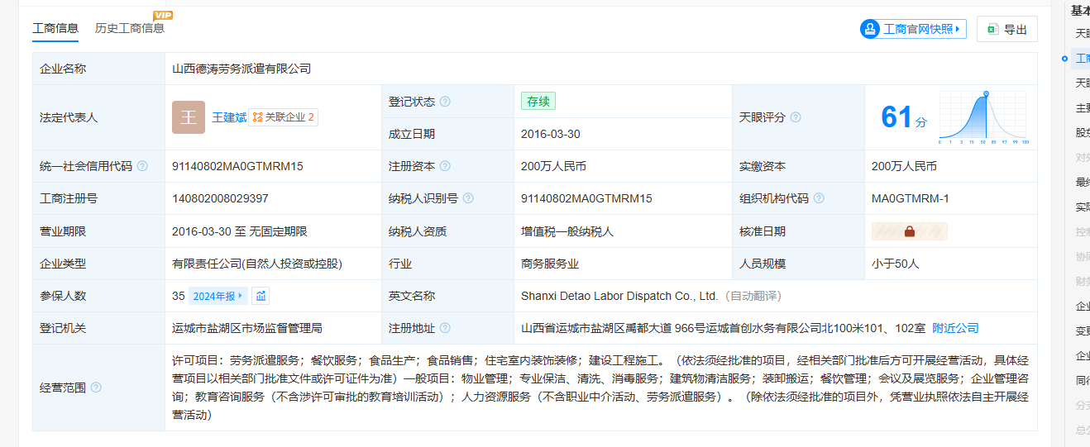Screen dimensions: 1090x447
Task: Select 营业期限 value 2016-03-30 至 无固定期限
Action: pyautogui.click(x=240, y=231)
